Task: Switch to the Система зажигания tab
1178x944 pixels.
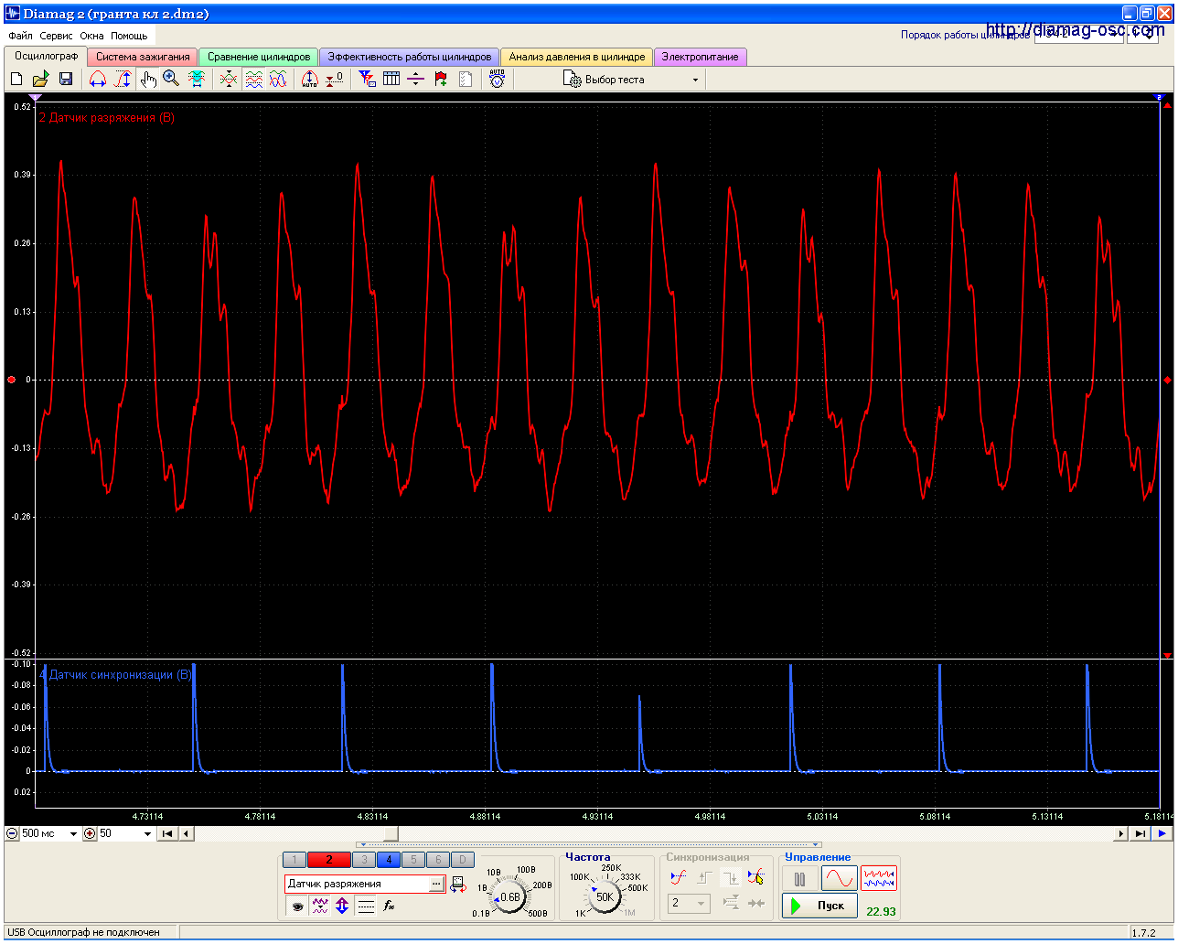Action: 143,57
